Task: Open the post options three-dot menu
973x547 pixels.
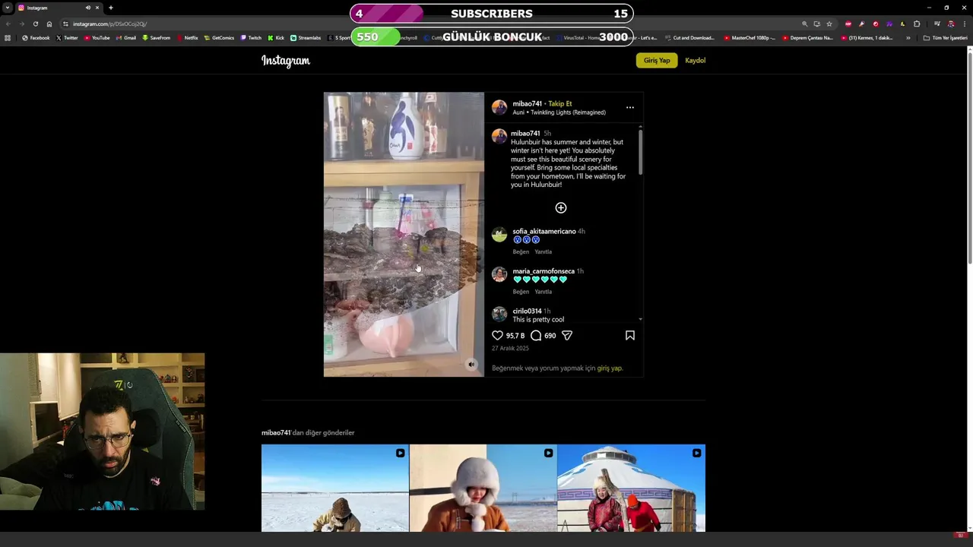Action: tap(630, 107)
